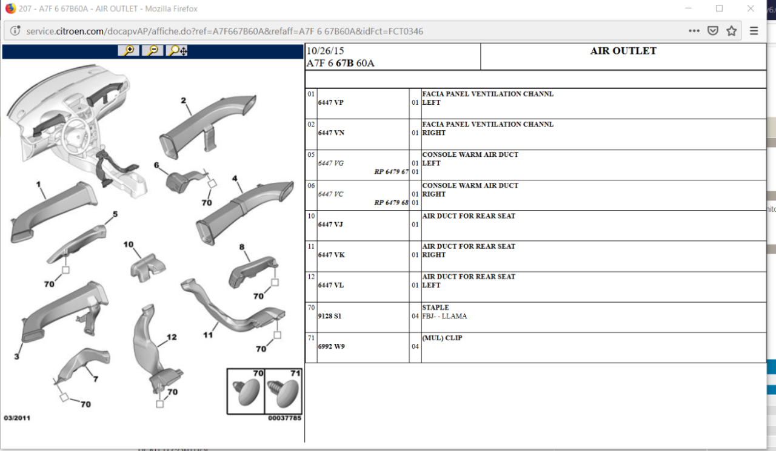Image resolution: width=776 pixels, height=451 pixels.
Task: Open the site information icon in address bar
Action: [x=15, y=31]
